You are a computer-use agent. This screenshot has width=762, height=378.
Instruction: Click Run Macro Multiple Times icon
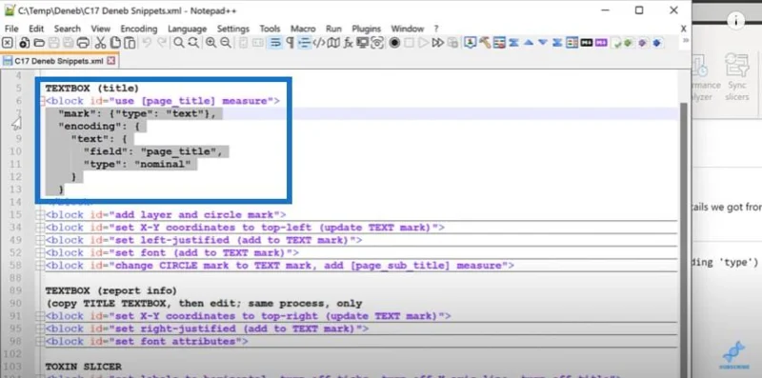(438, 43)
